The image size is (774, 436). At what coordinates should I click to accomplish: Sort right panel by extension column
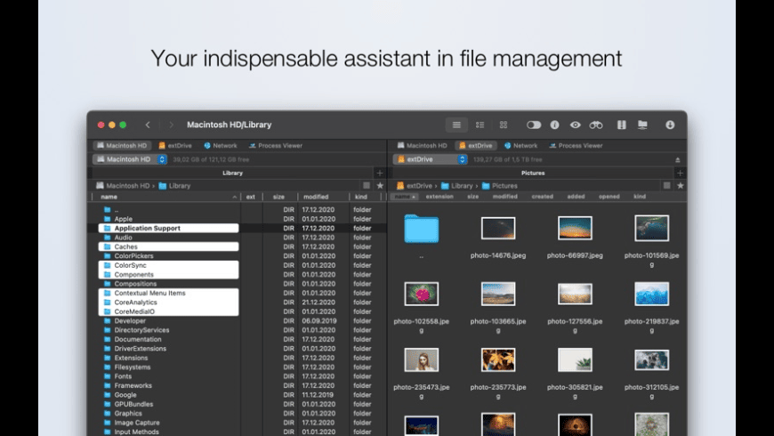439,197
